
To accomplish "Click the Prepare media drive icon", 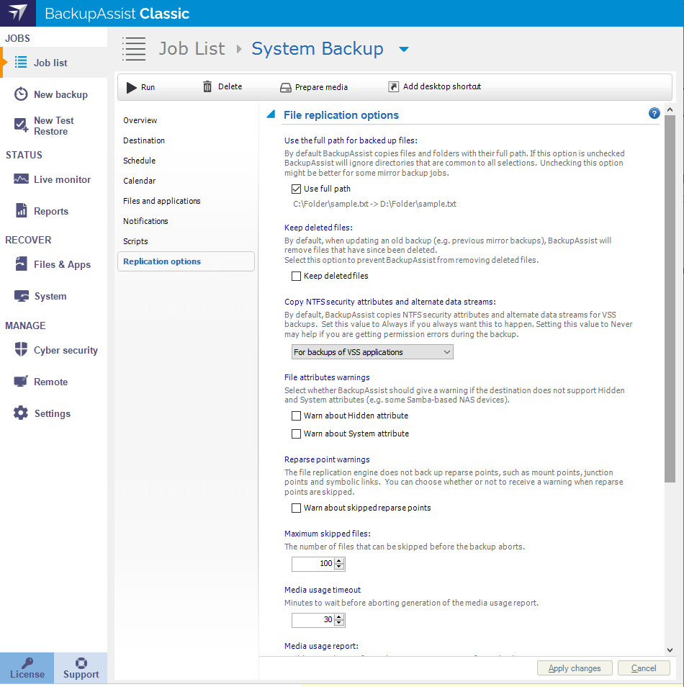I will click(x=285, y=87).
